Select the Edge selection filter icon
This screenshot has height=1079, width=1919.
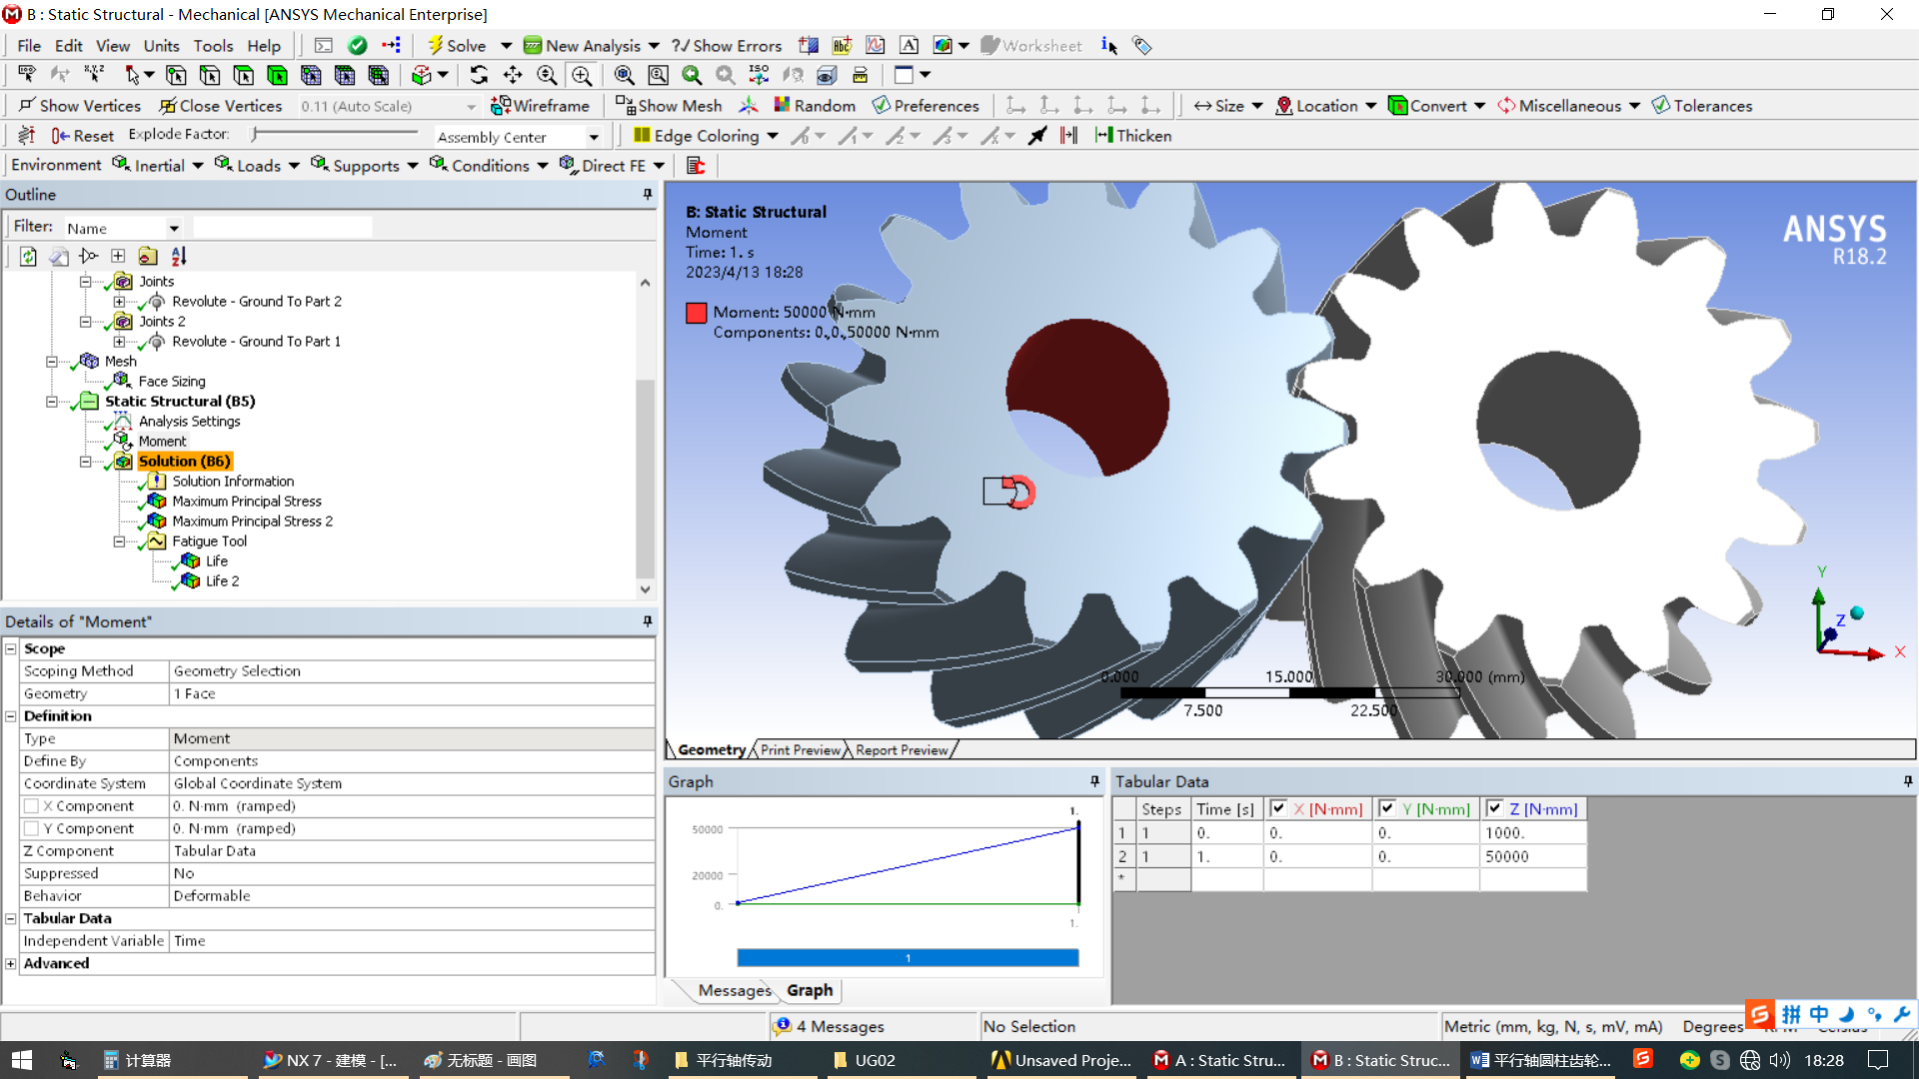(210, 75)
